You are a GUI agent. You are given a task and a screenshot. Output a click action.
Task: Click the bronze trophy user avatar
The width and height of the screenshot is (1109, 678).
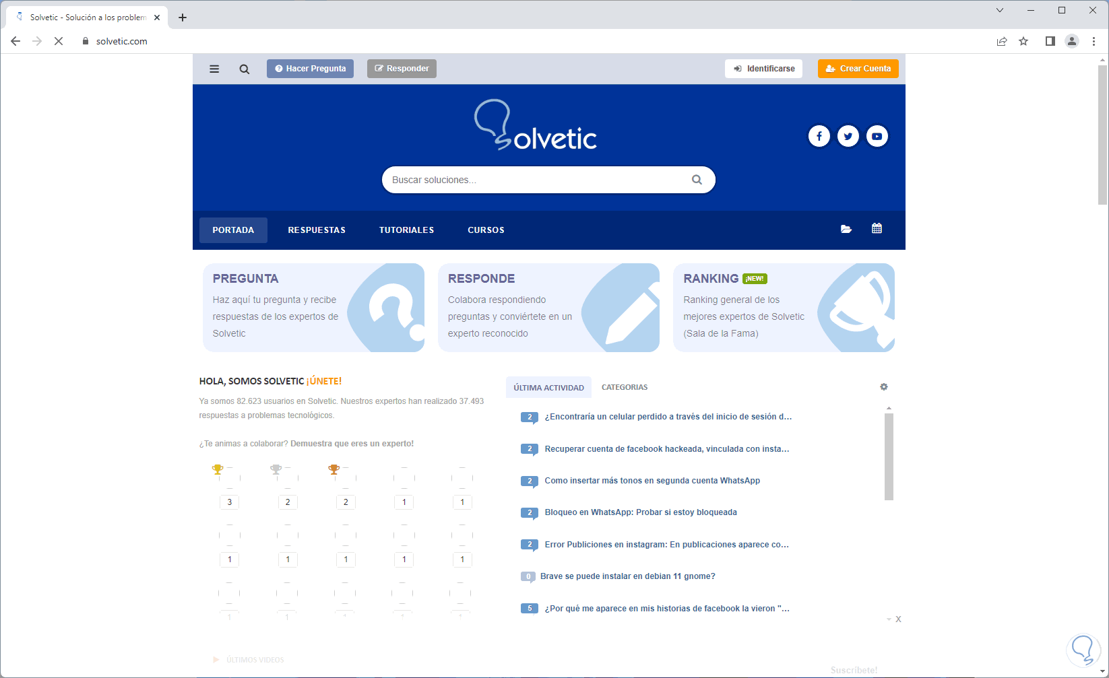tap(346, 477)
